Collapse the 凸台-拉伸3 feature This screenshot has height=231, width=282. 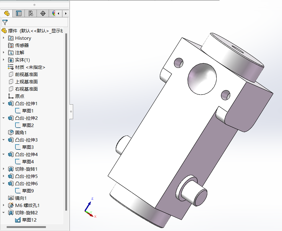(x=4, y=140)
